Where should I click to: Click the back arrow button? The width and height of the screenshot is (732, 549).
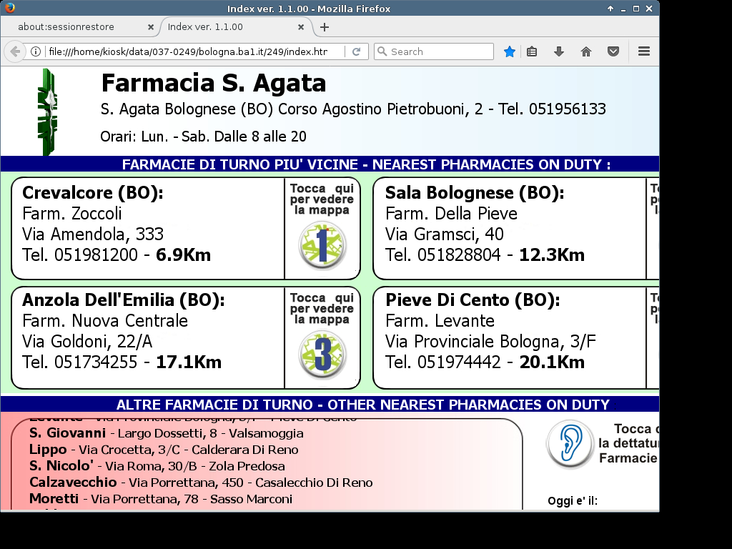pos(14,51)
